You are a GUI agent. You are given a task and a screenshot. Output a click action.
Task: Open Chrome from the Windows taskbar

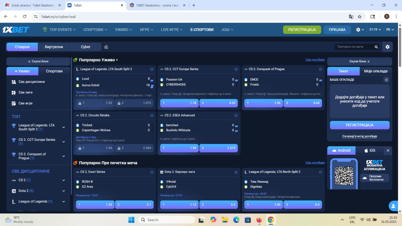pyautogui.click(x=271, y=220)
